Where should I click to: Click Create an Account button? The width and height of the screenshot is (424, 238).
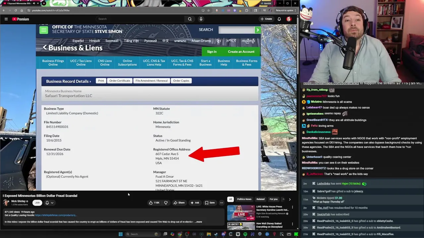pos(241,52)
